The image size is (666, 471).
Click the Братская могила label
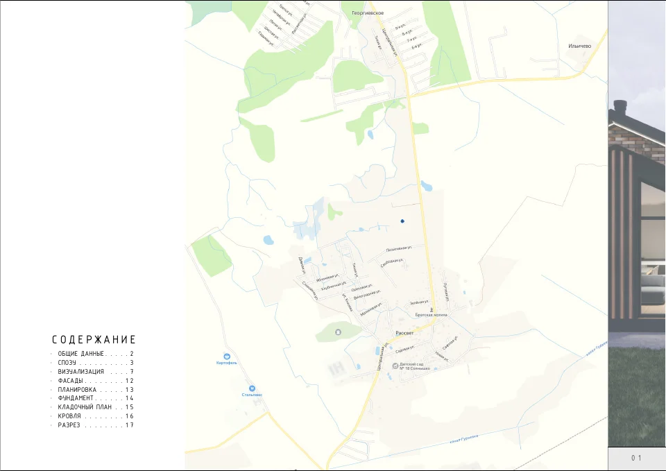click(431, 315)
